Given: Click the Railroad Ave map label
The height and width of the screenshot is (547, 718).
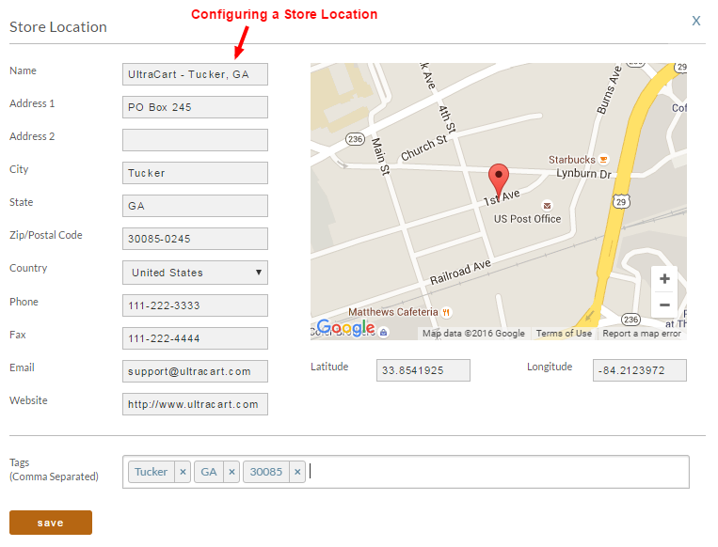Looking at the screenshot, I should pyautogui.click(x=460, y=273).
